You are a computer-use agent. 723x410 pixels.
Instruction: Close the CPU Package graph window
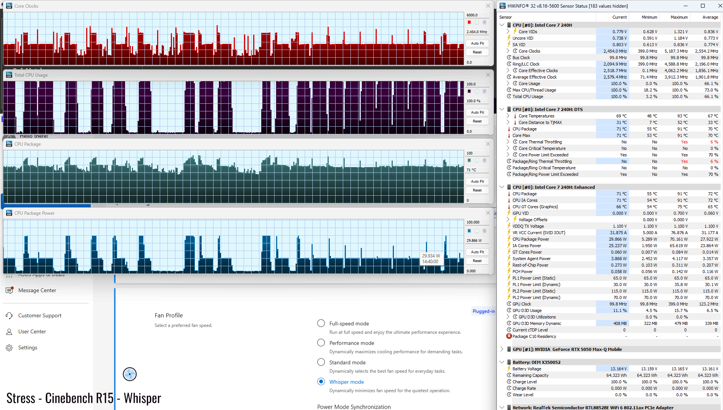488,144
